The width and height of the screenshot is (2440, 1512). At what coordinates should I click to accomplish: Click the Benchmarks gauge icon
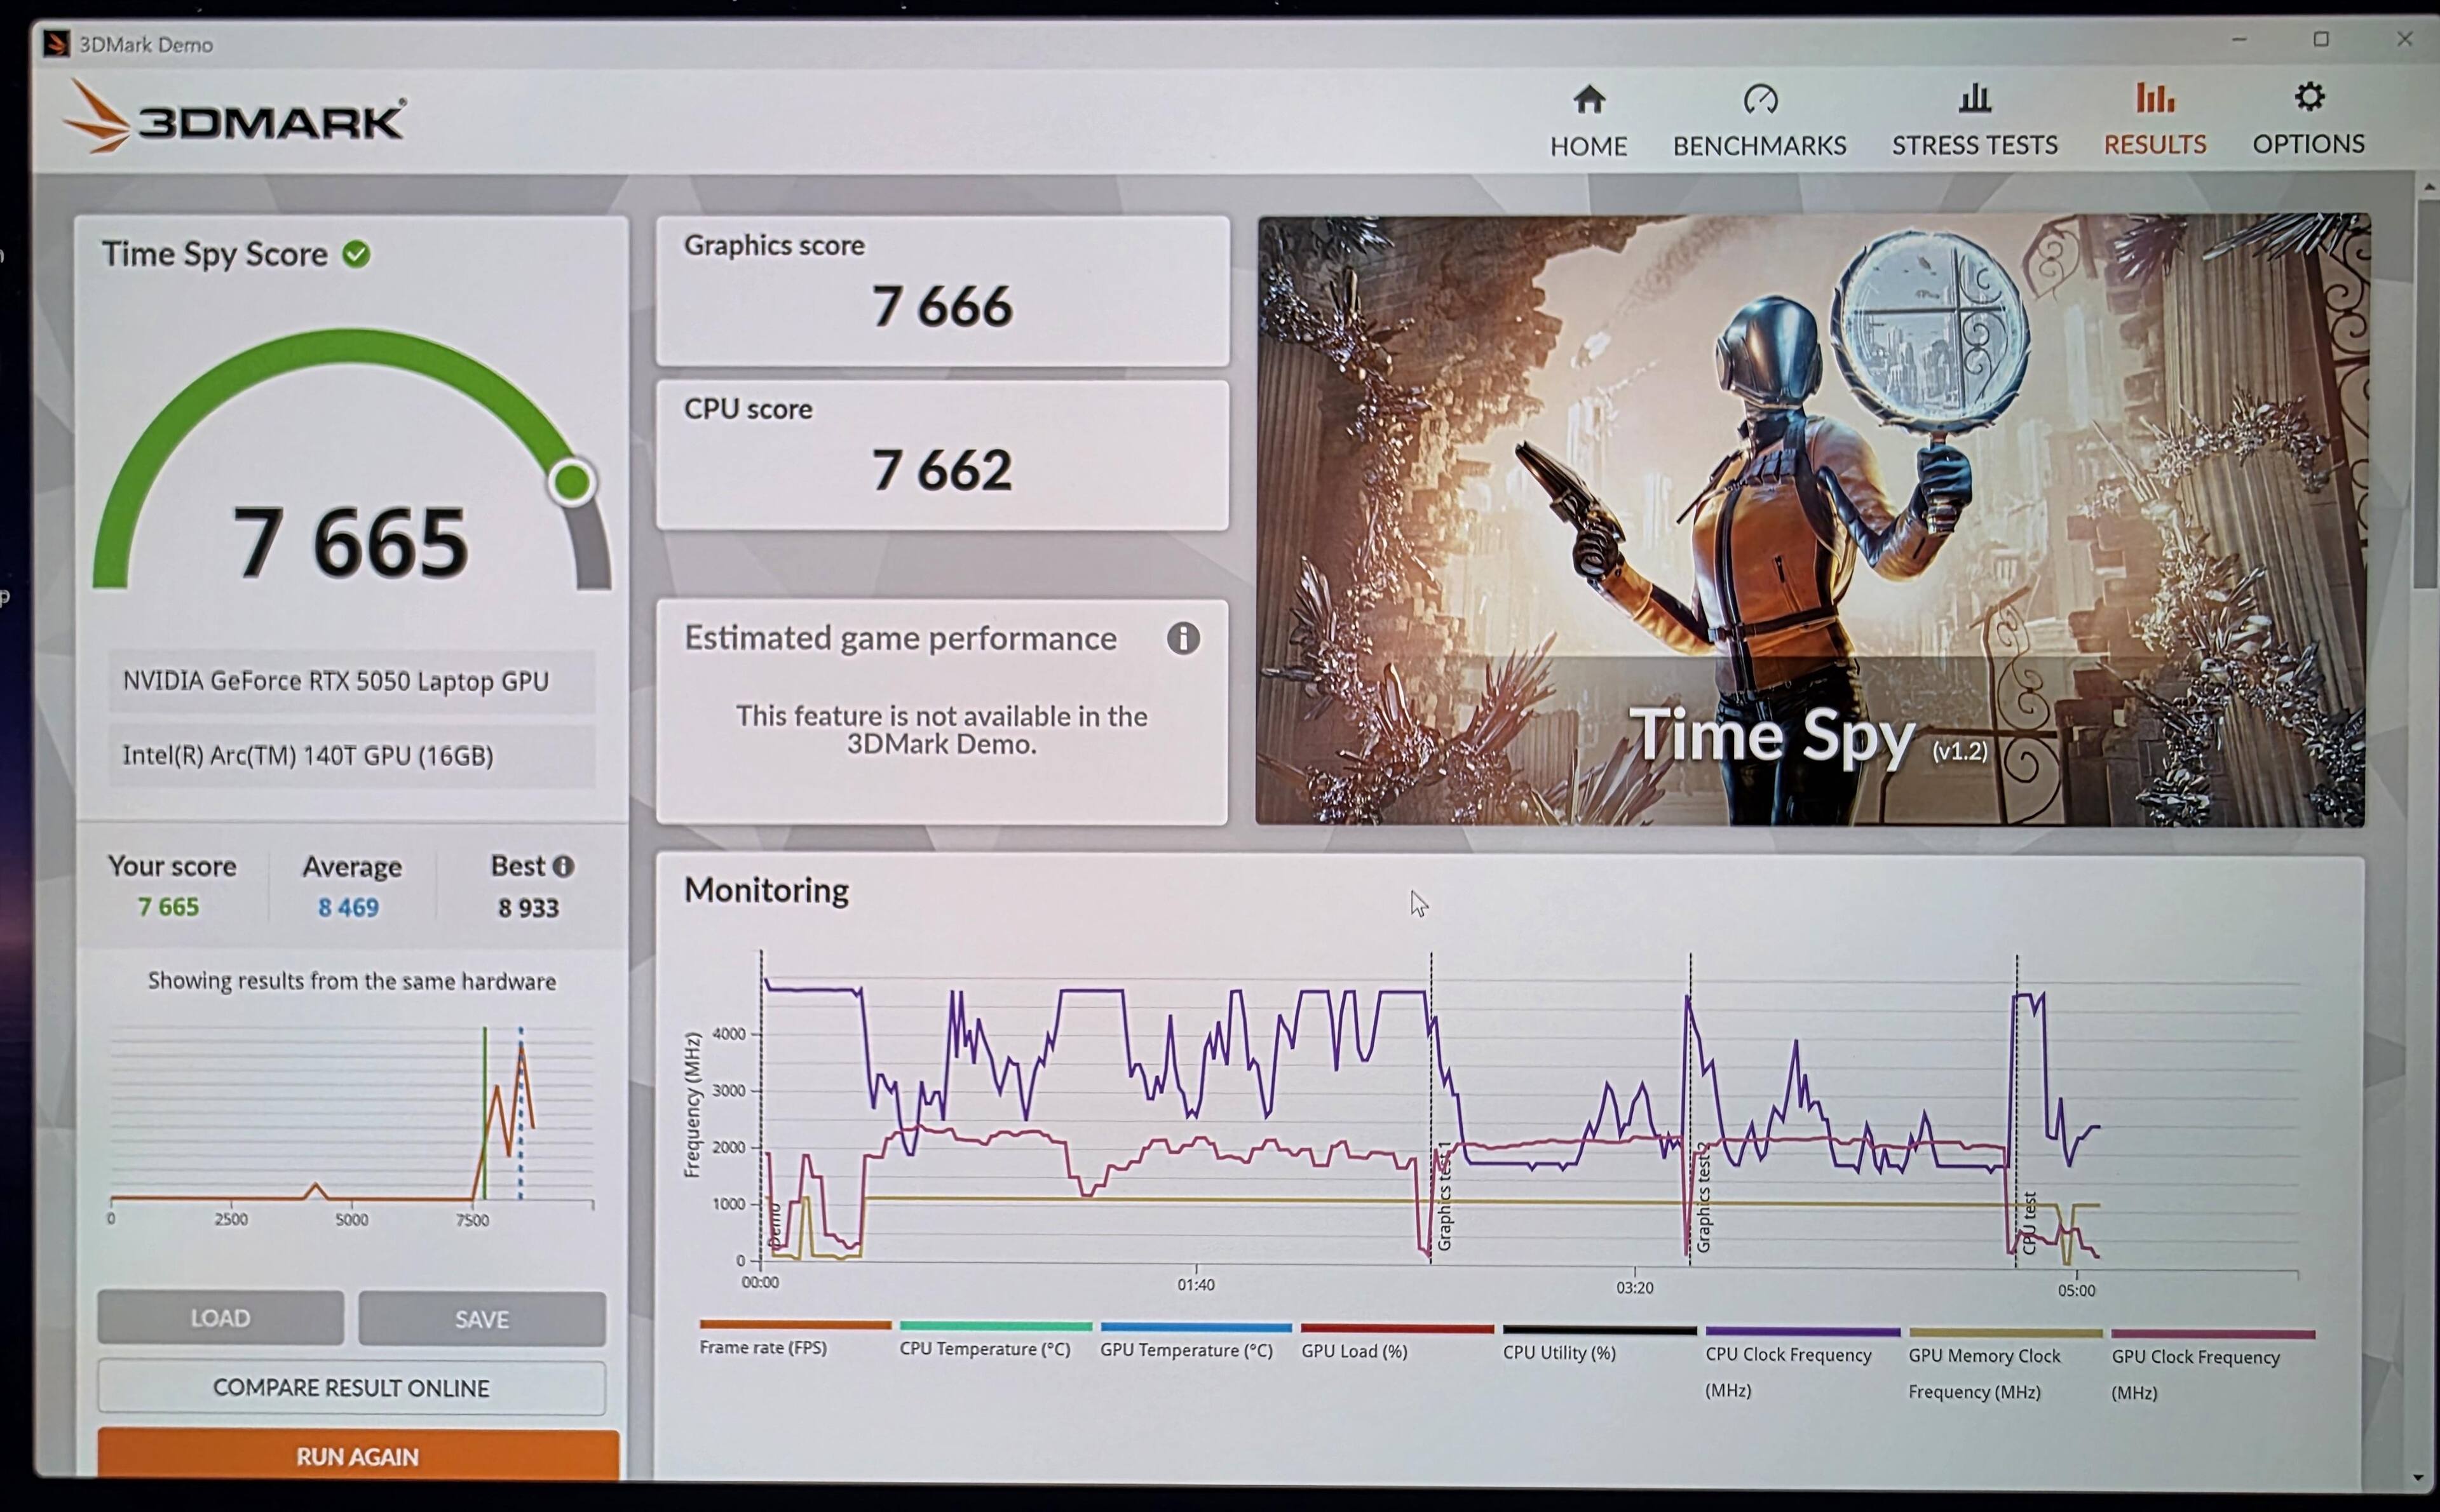[1760, 100]
